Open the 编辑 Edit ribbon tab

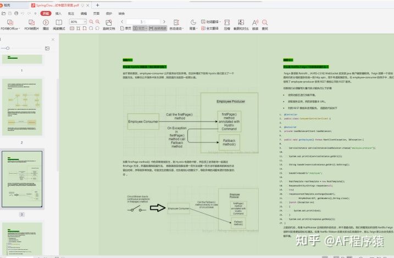84,14
